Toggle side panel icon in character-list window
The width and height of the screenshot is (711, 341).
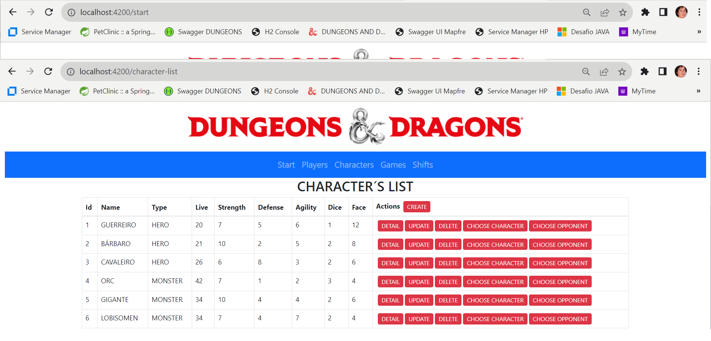click(663, 71)
